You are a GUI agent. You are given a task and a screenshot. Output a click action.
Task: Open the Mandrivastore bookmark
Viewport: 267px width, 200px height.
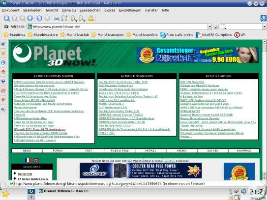pyautogui.click(x=43, y=35)
